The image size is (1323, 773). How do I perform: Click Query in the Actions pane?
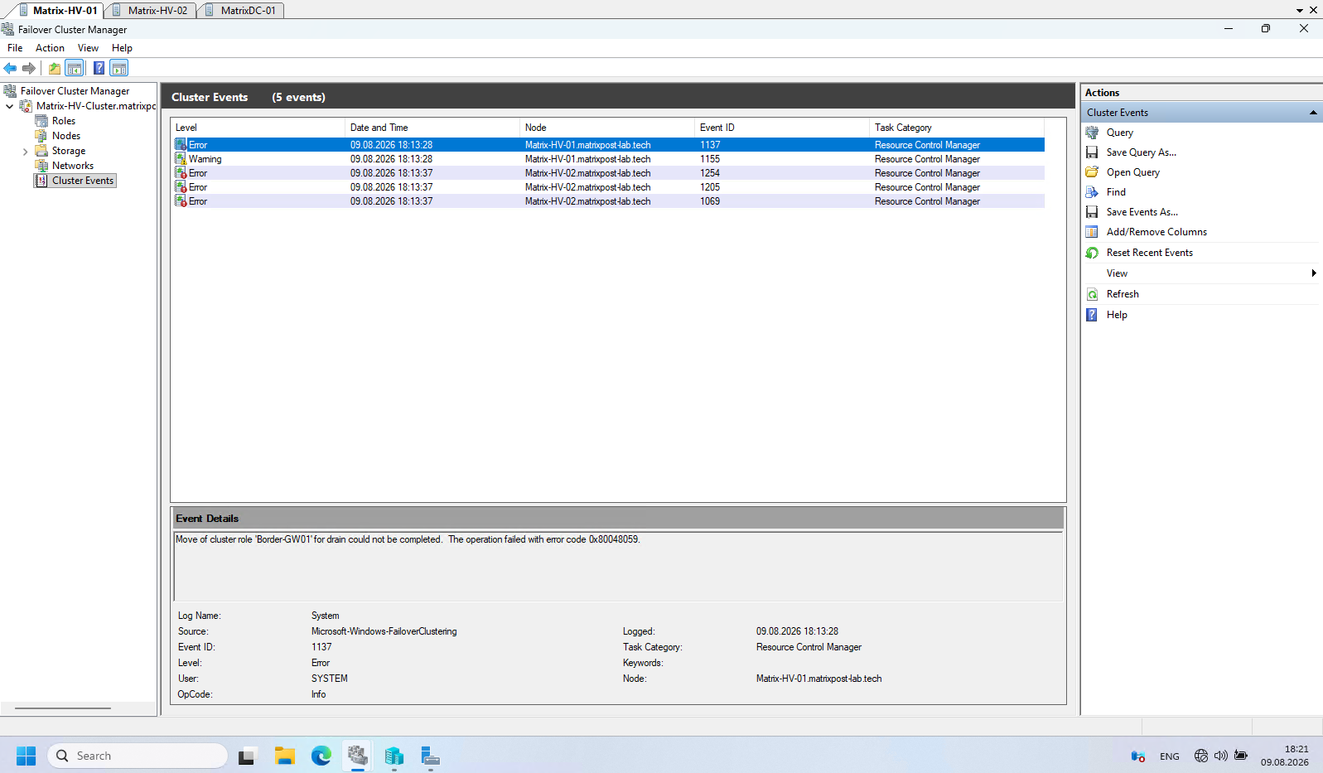tap(1119, 133)
